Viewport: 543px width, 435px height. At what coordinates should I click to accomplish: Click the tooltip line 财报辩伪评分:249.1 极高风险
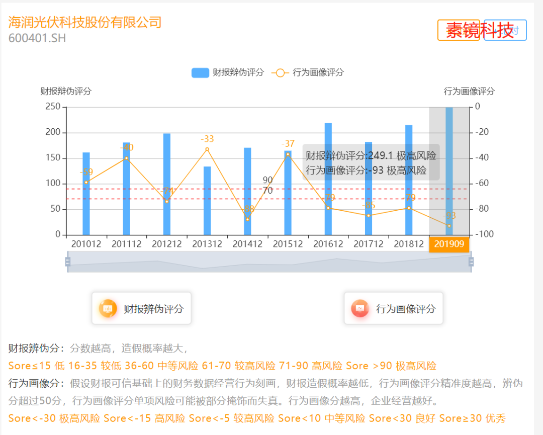tap(371, 155)
